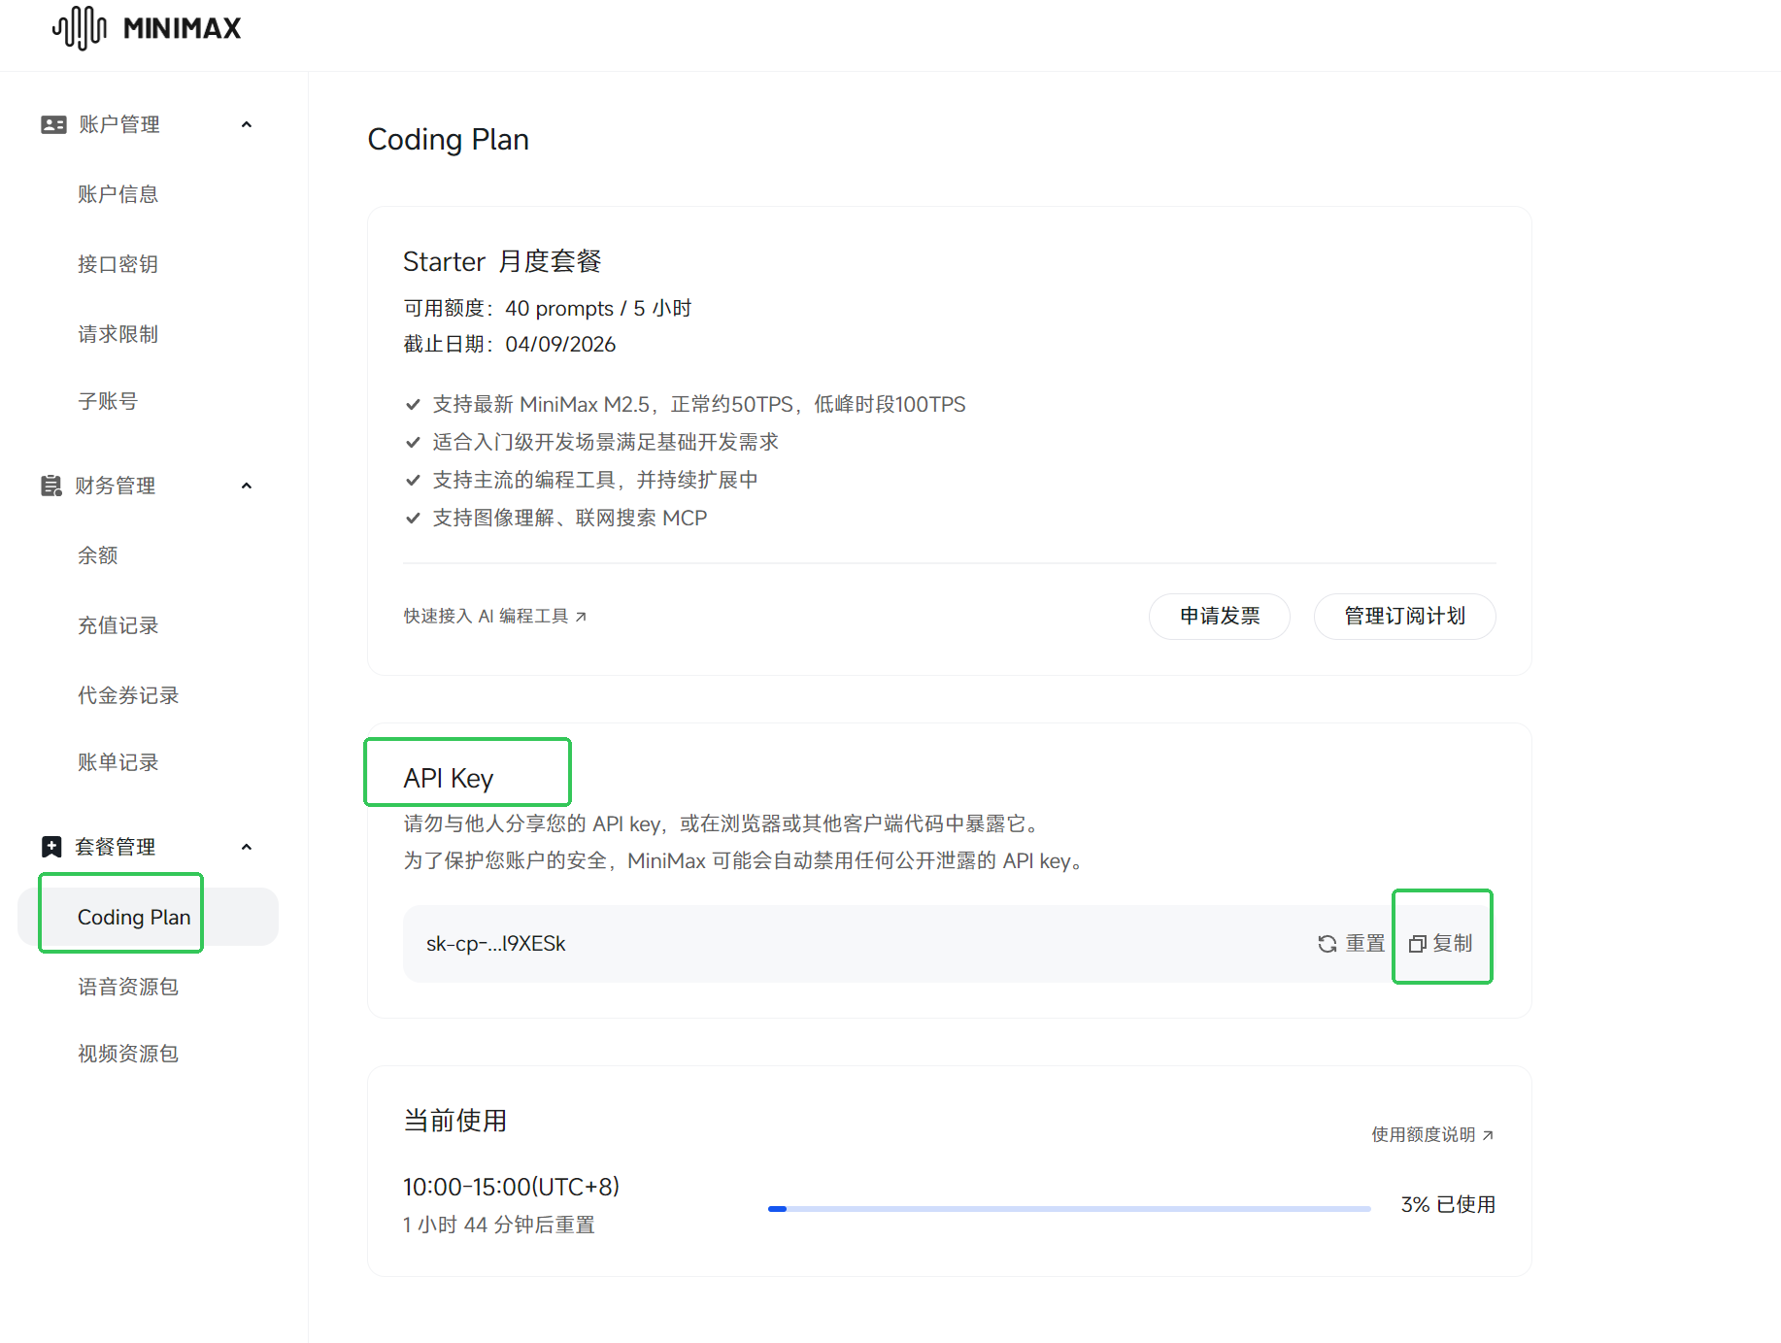The height and width of the screenshot is (1343, 1781).
Task: Click the 40 prompts / 5 小时 quota text
Action: 598,308
